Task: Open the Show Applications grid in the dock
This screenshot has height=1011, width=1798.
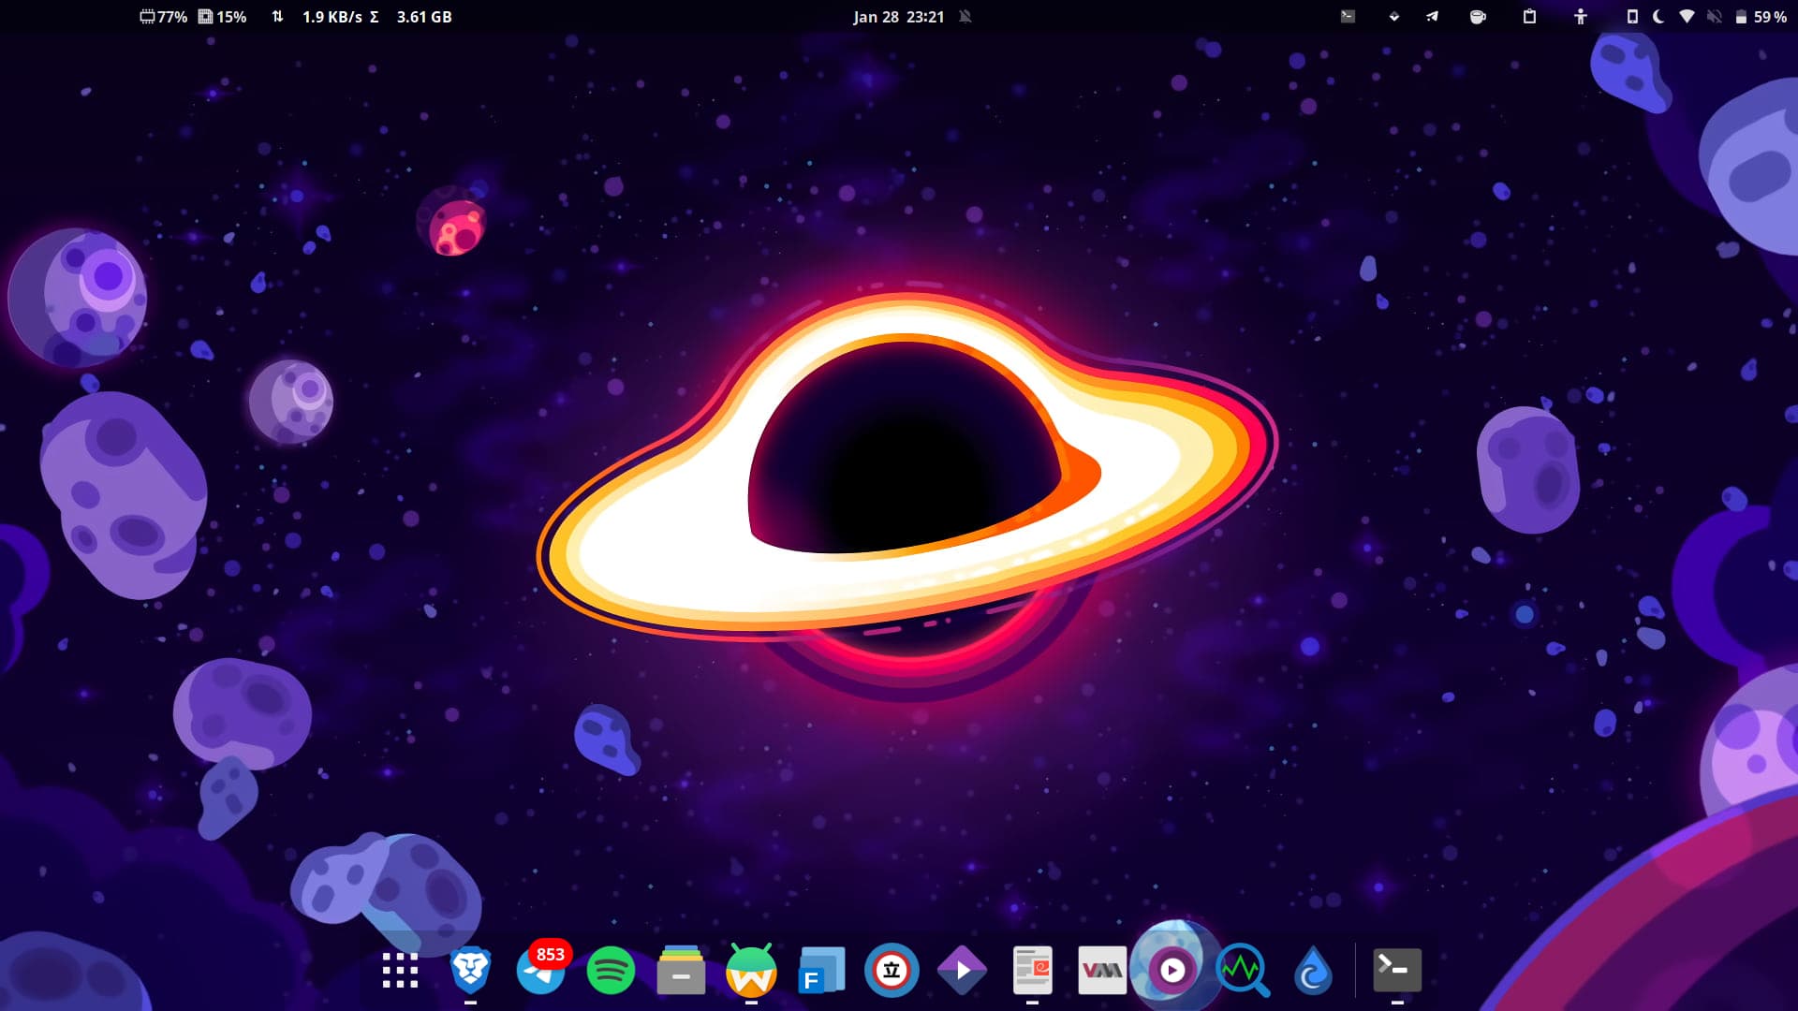Action: pos(400,971)
